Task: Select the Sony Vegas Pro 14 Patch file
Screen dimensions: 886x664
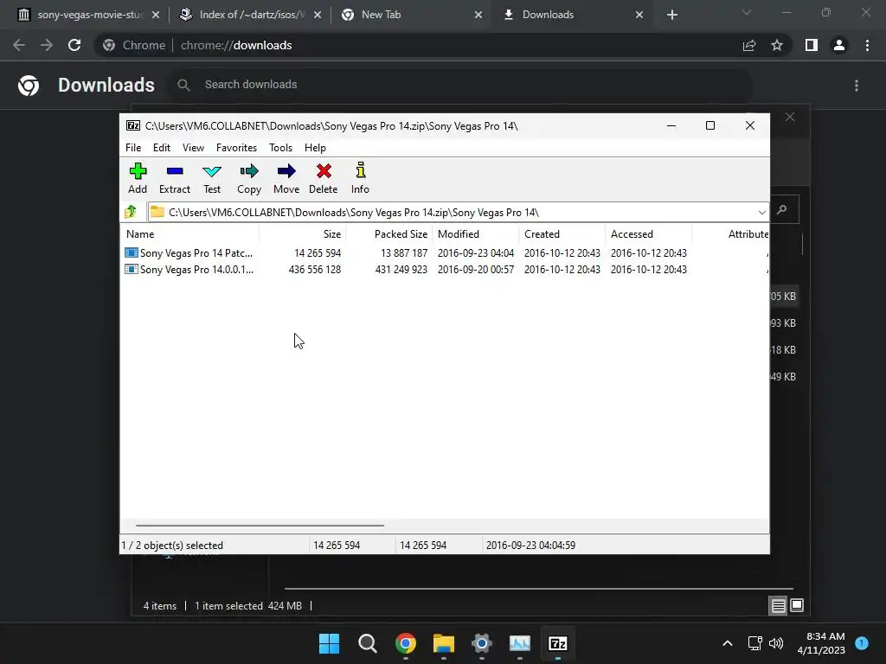Action: tap(189, 253)
